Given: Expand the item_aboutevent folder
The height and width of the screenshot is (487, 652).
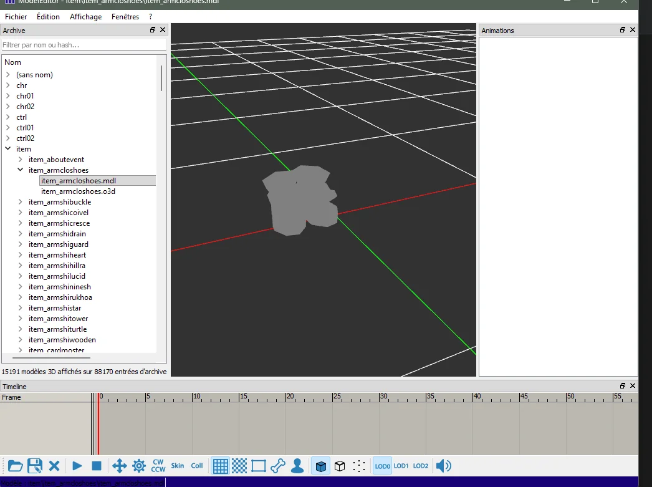Looking at the screenshot, I should coord(20,159).
